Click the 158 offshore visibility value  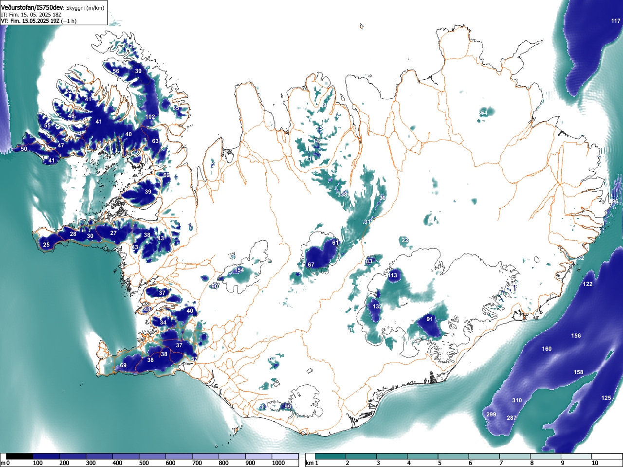[578, 372]
